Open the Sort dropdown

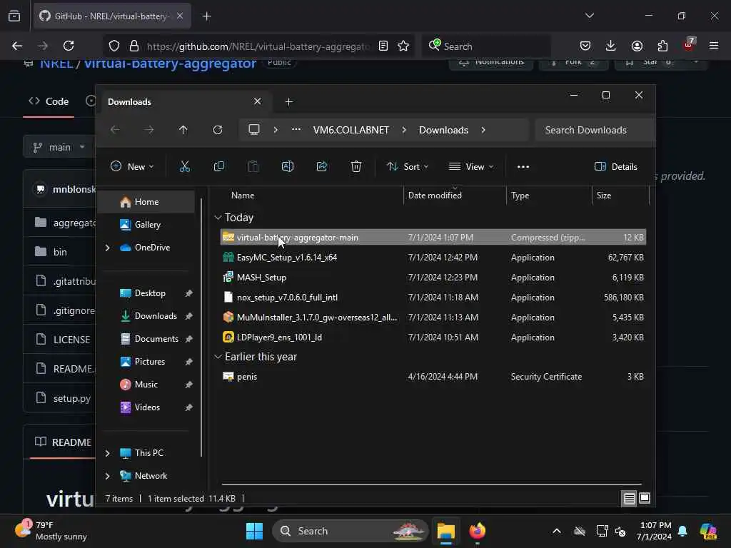408,166
